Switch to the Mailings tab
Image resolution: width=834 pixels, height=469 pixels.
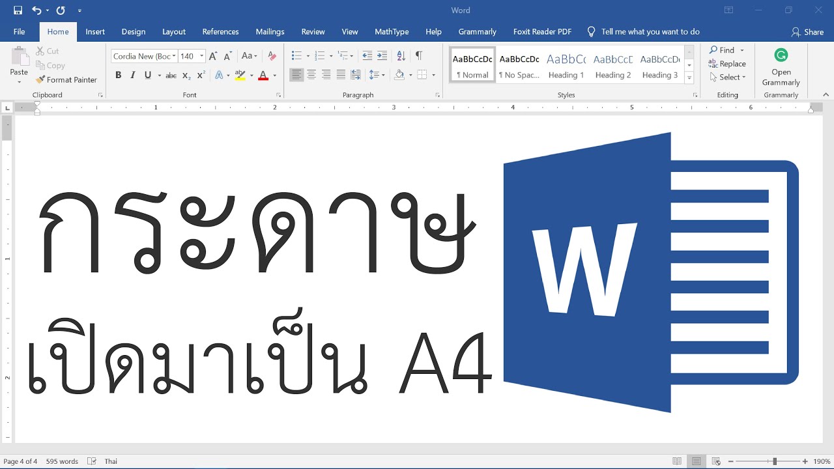coord(270,31)
